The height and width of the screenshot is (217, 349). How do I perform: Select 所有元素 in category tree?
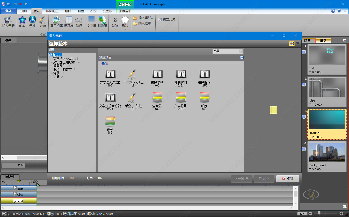tap(55, 55)
